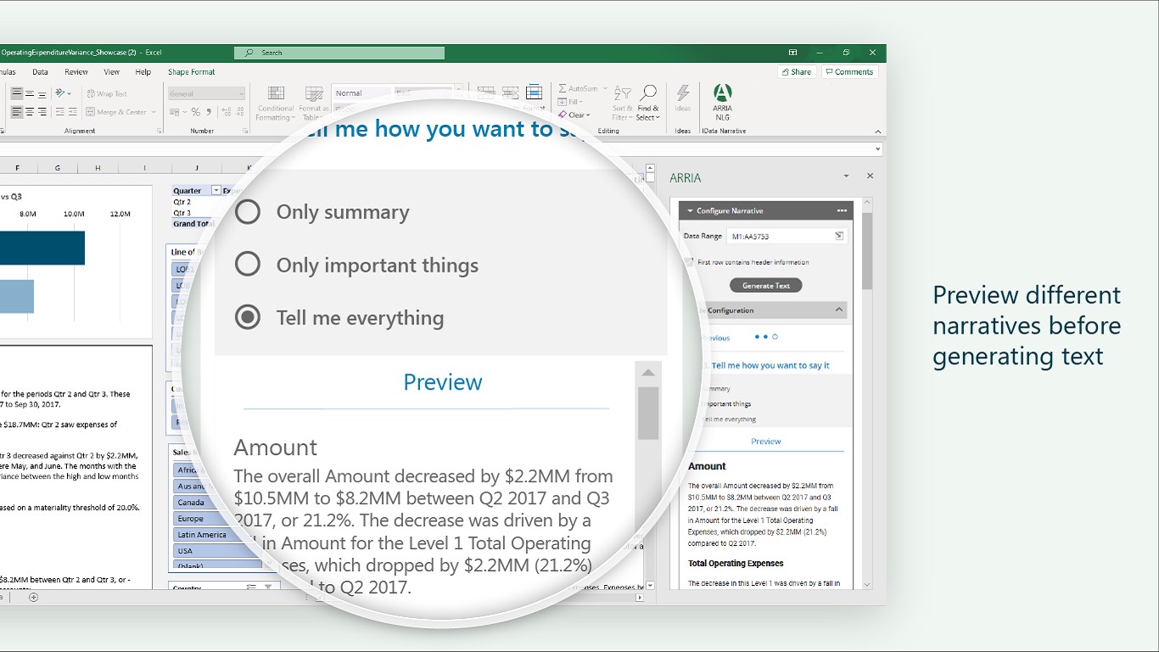Image resolution: width=1159 pixels, height=652 pixels.
Task: Select the magnified 'Only important things' radio button
Action: click(x=248, y=265)
